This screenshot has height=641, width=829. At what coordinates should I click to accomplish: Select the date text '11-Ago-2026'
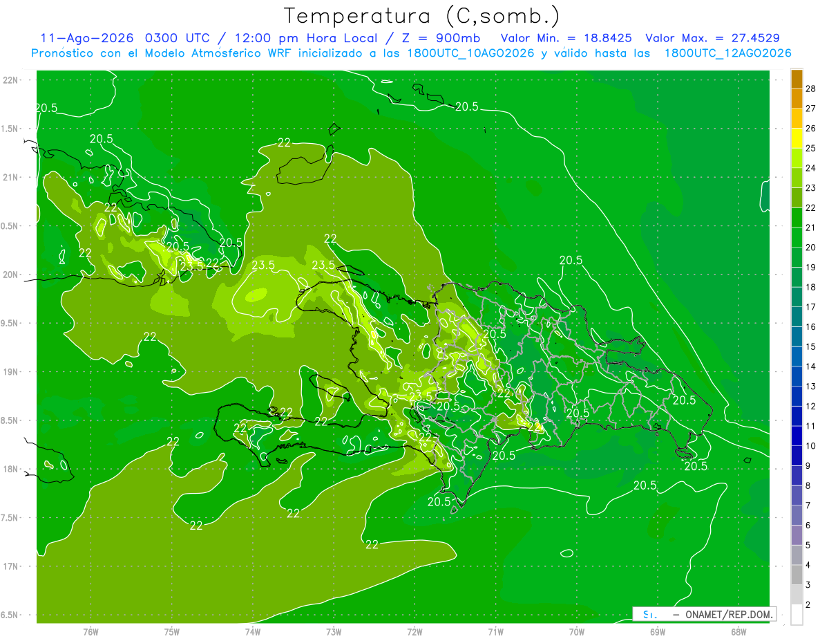click(x=86, y=38)
